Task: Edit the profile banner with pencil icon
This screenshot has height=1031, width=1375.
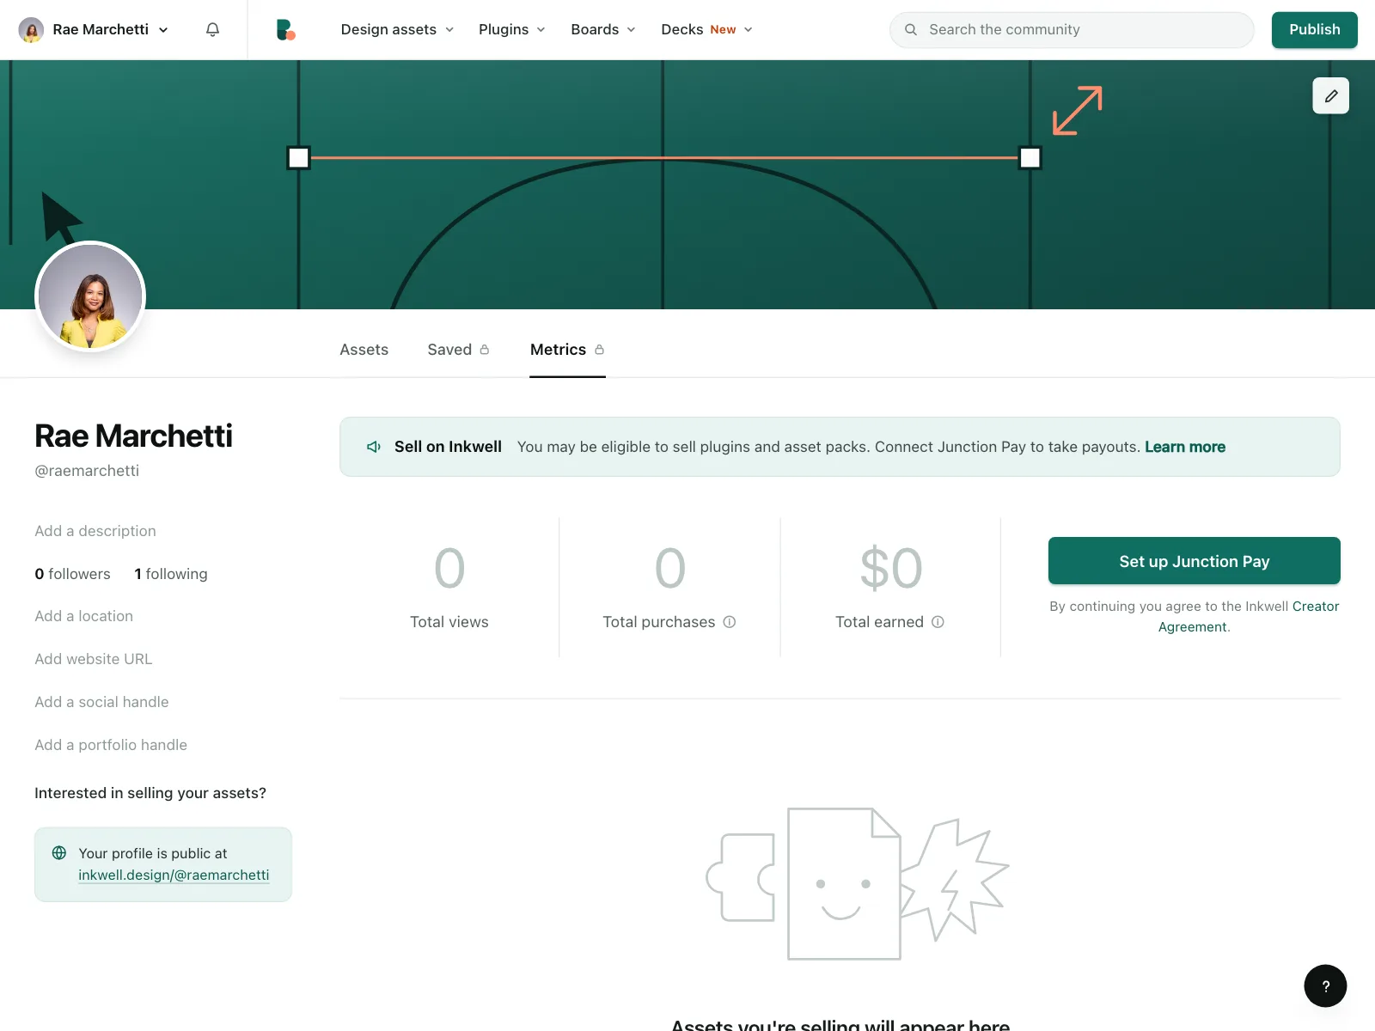Action: click(1330, 95)
